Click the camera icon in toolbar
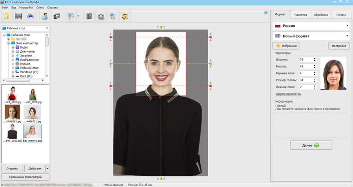The image size is (353, 187). 57,16
